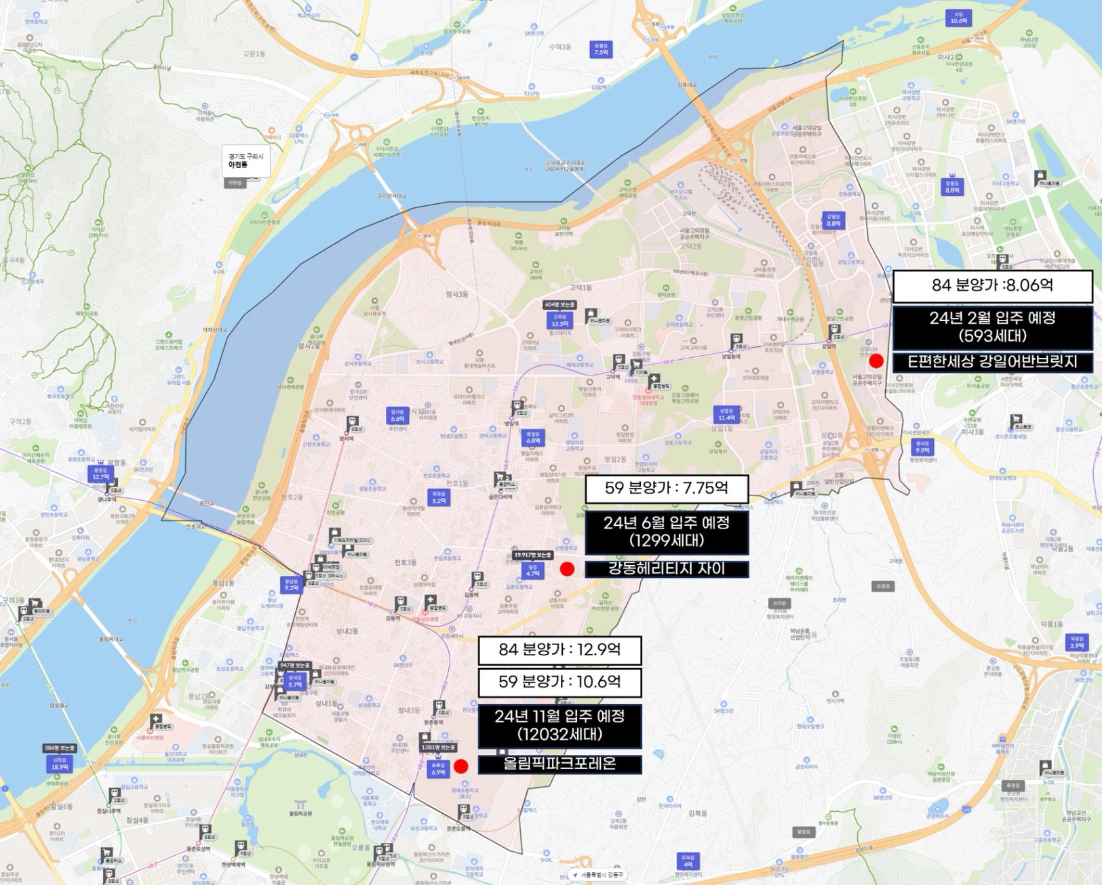
Task: Open the 947명 보는중 viewer tooltip
Action: (295, 666)
